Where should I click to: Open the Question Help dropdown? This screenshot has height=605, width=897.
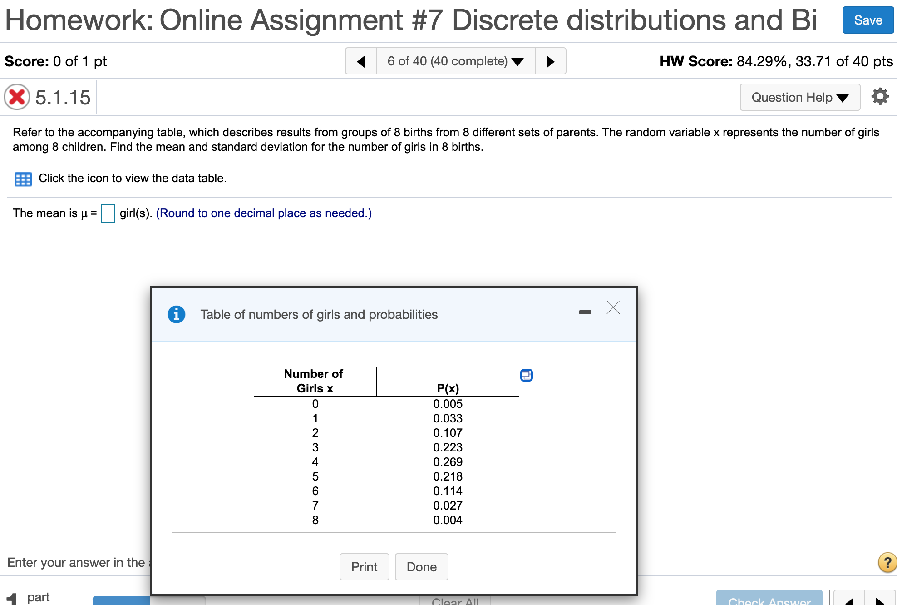click(x=800, y=97)
